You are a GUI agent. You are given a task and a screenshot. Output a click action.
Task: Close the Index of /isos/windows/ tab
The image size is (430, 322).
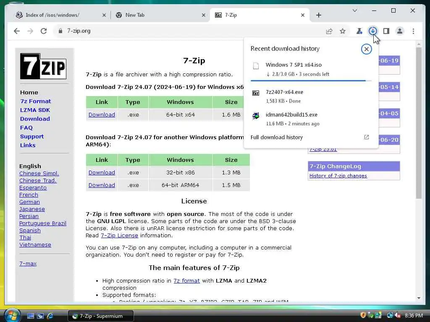[x=104, y=15]
